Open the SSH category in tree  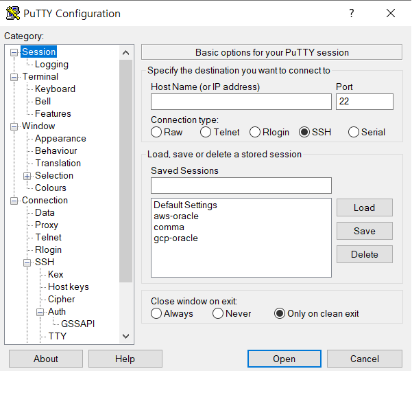45,262
